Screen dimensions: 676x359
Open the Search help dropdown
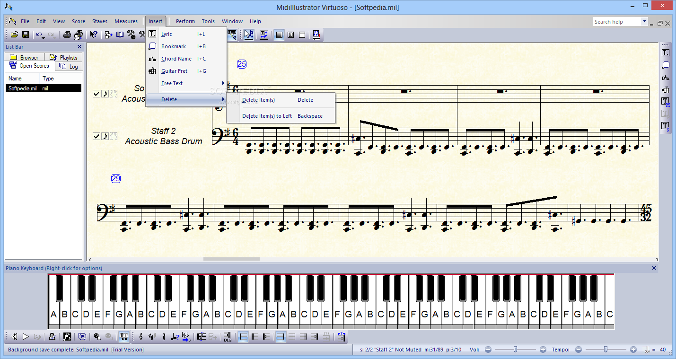[x=644, y=21]
